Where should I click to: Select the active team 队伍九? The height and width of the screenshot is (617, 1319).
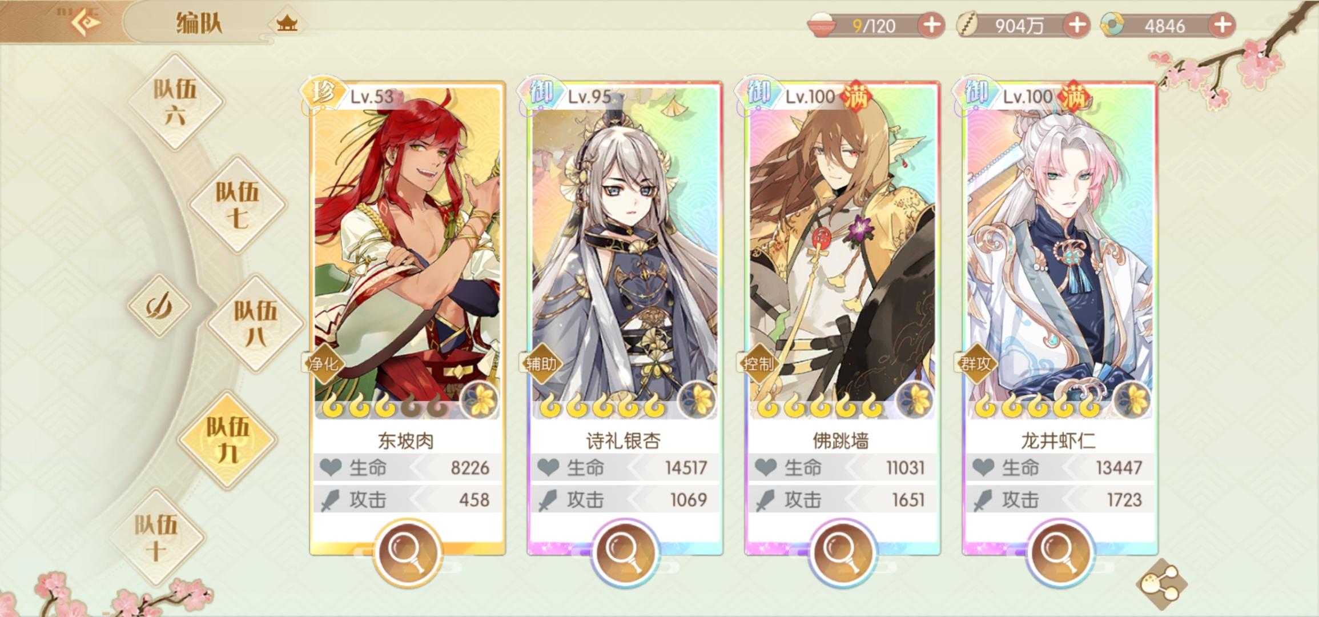[227, 439]
